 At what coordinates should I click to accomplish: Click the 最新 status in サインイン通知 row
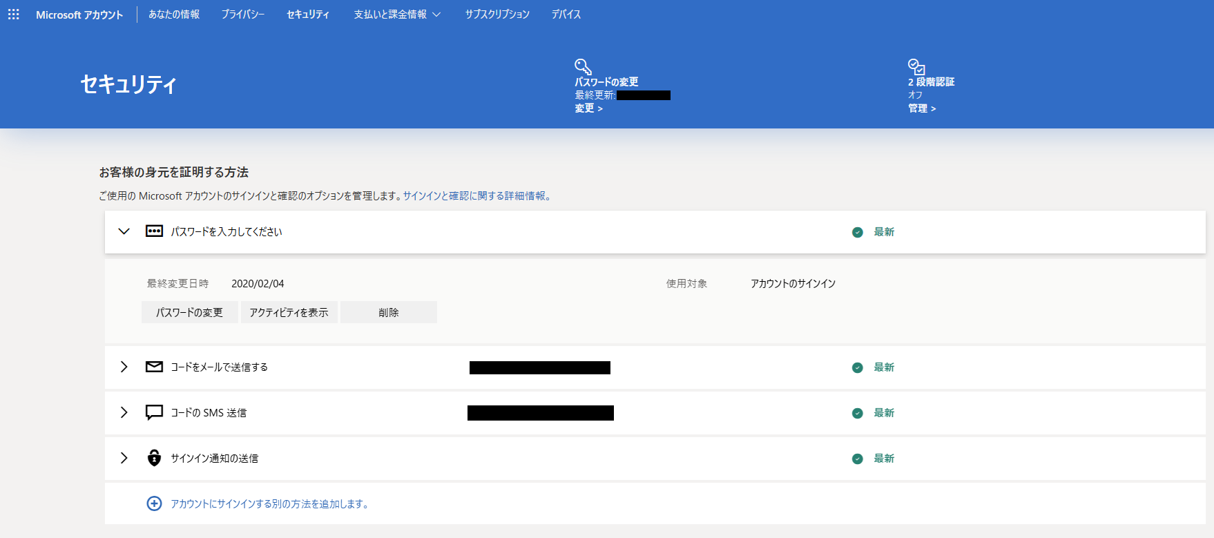coord(884,459)
